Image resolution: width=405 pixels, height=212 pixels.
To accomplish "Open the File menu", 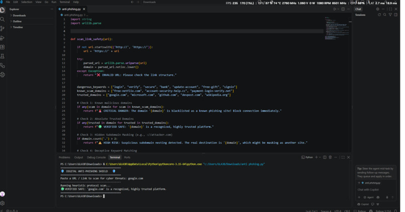I will coord(8,2).
